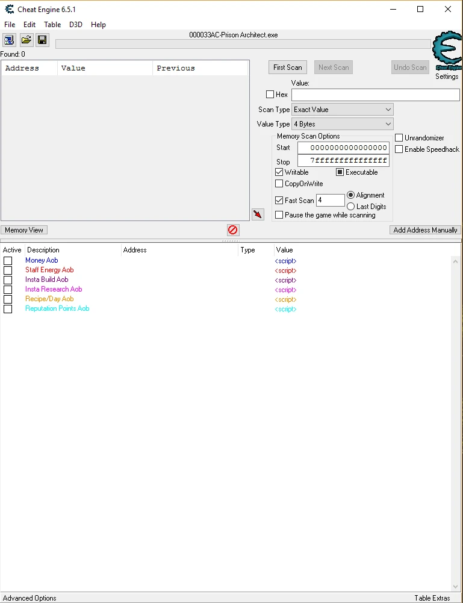The width and height of the screenshot is (463, 603).
Task: Select the Staff Energy Aob entry
Action: (49, 270)
